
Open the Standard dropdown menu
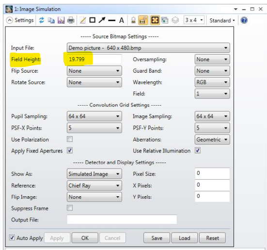[x=222, y=20]
